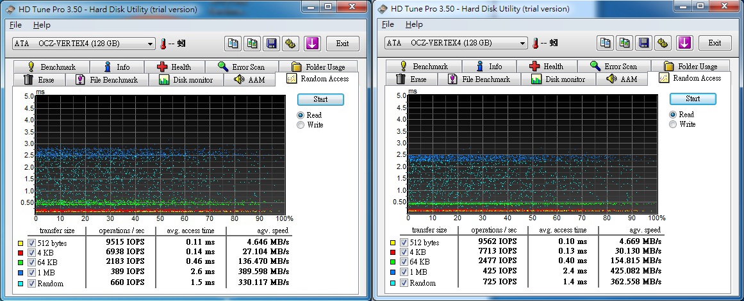Open the Error Scan tab in left window
744x301 pixels.
click(x=242, y=67)
